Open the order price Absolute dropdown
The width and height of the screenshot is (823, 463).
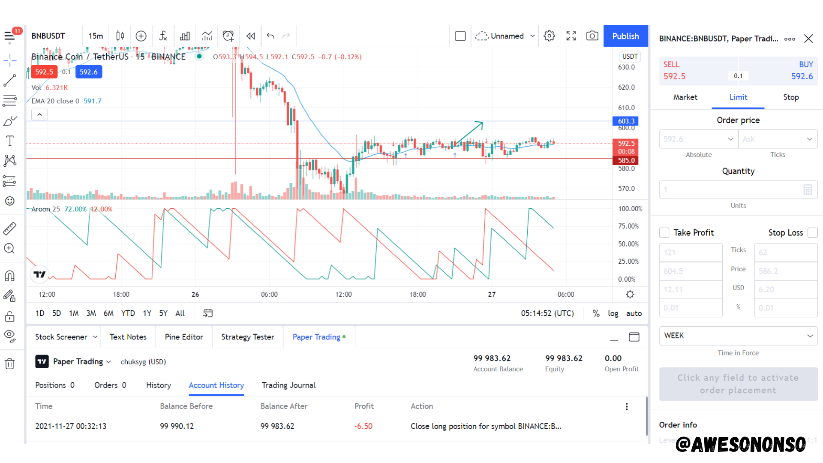pos(698,139)
